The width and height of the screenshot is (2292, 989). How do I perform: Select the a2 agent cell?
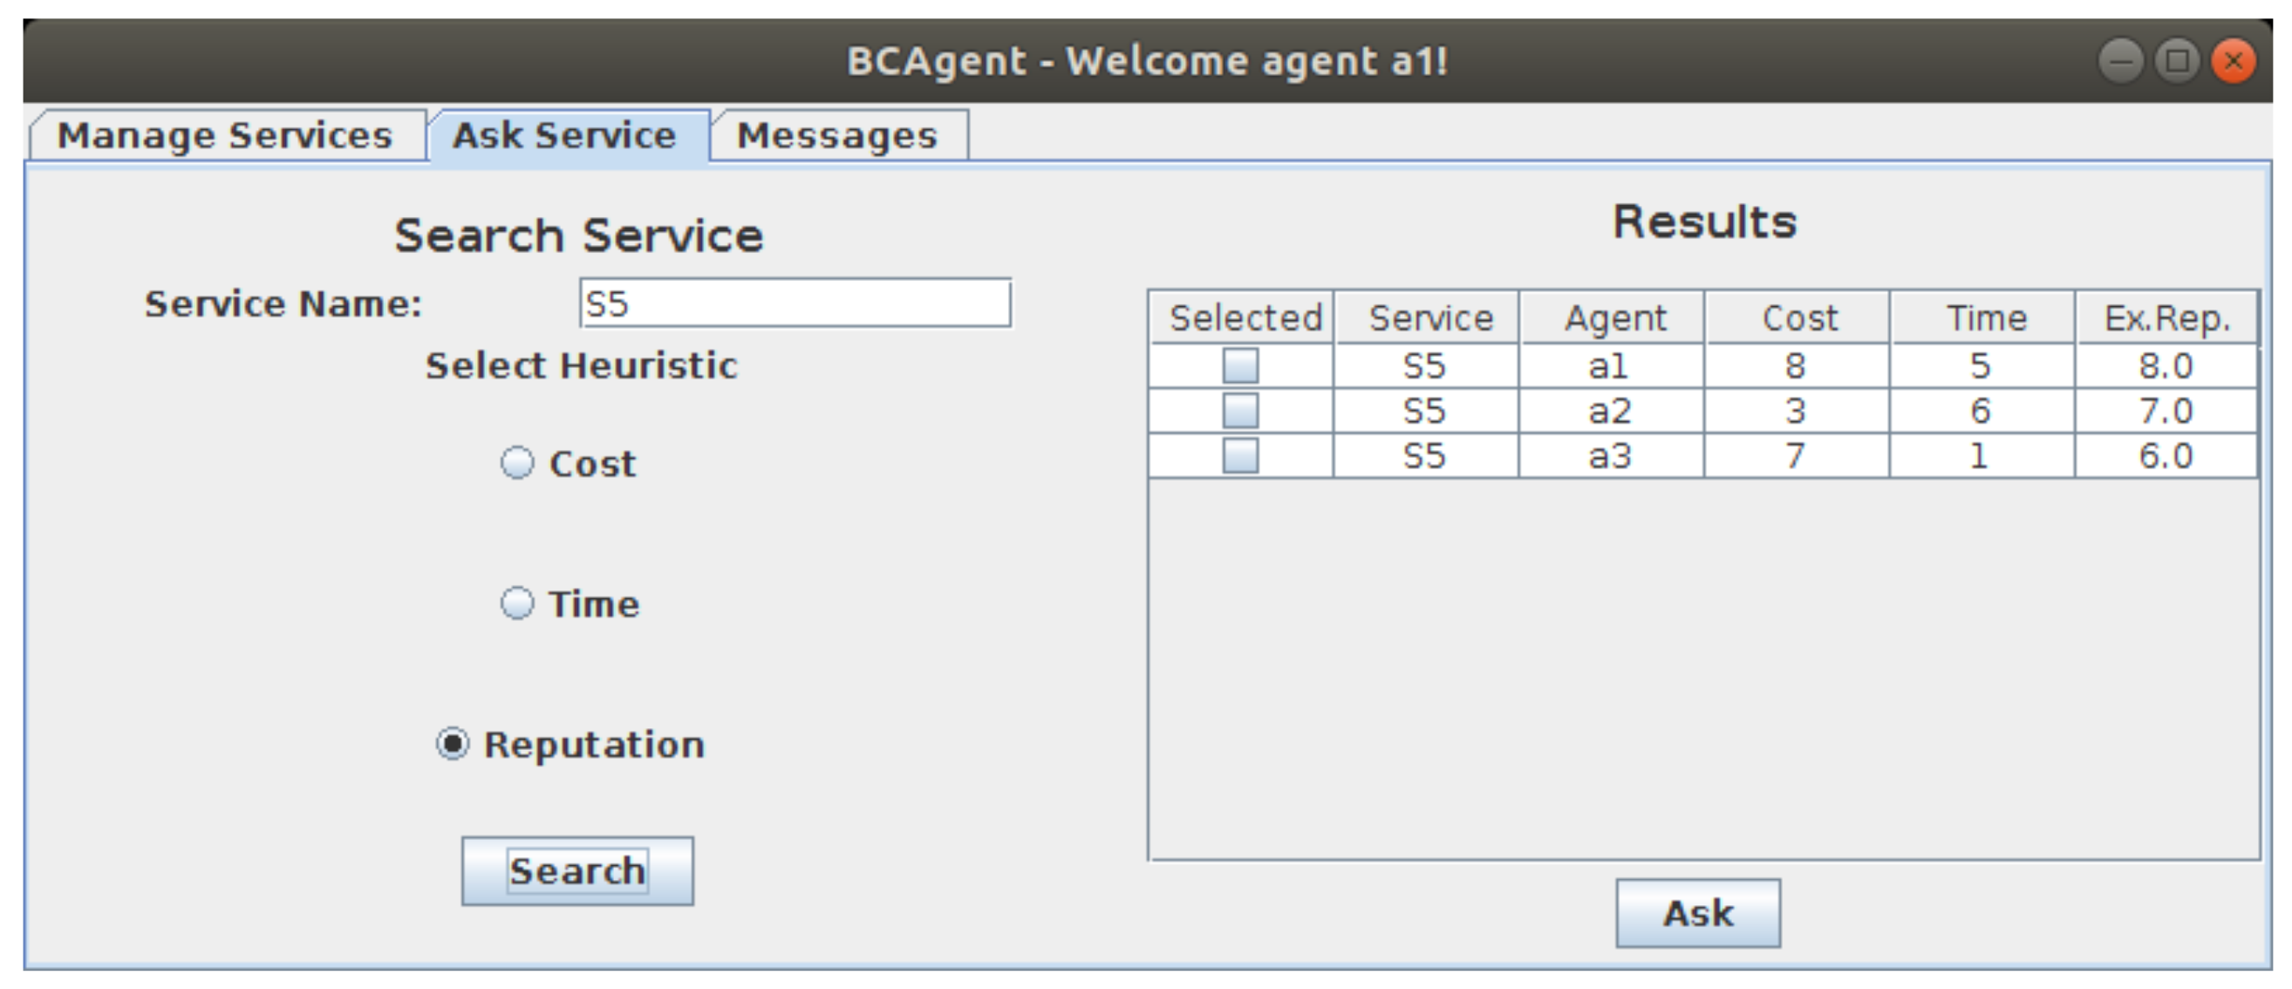1610,411
